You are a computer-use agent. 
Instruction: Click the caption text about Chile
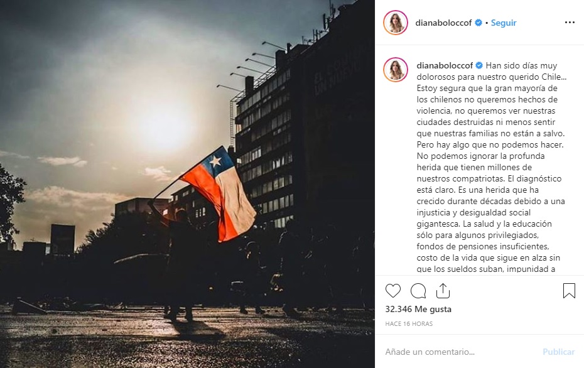click(491, 167)
